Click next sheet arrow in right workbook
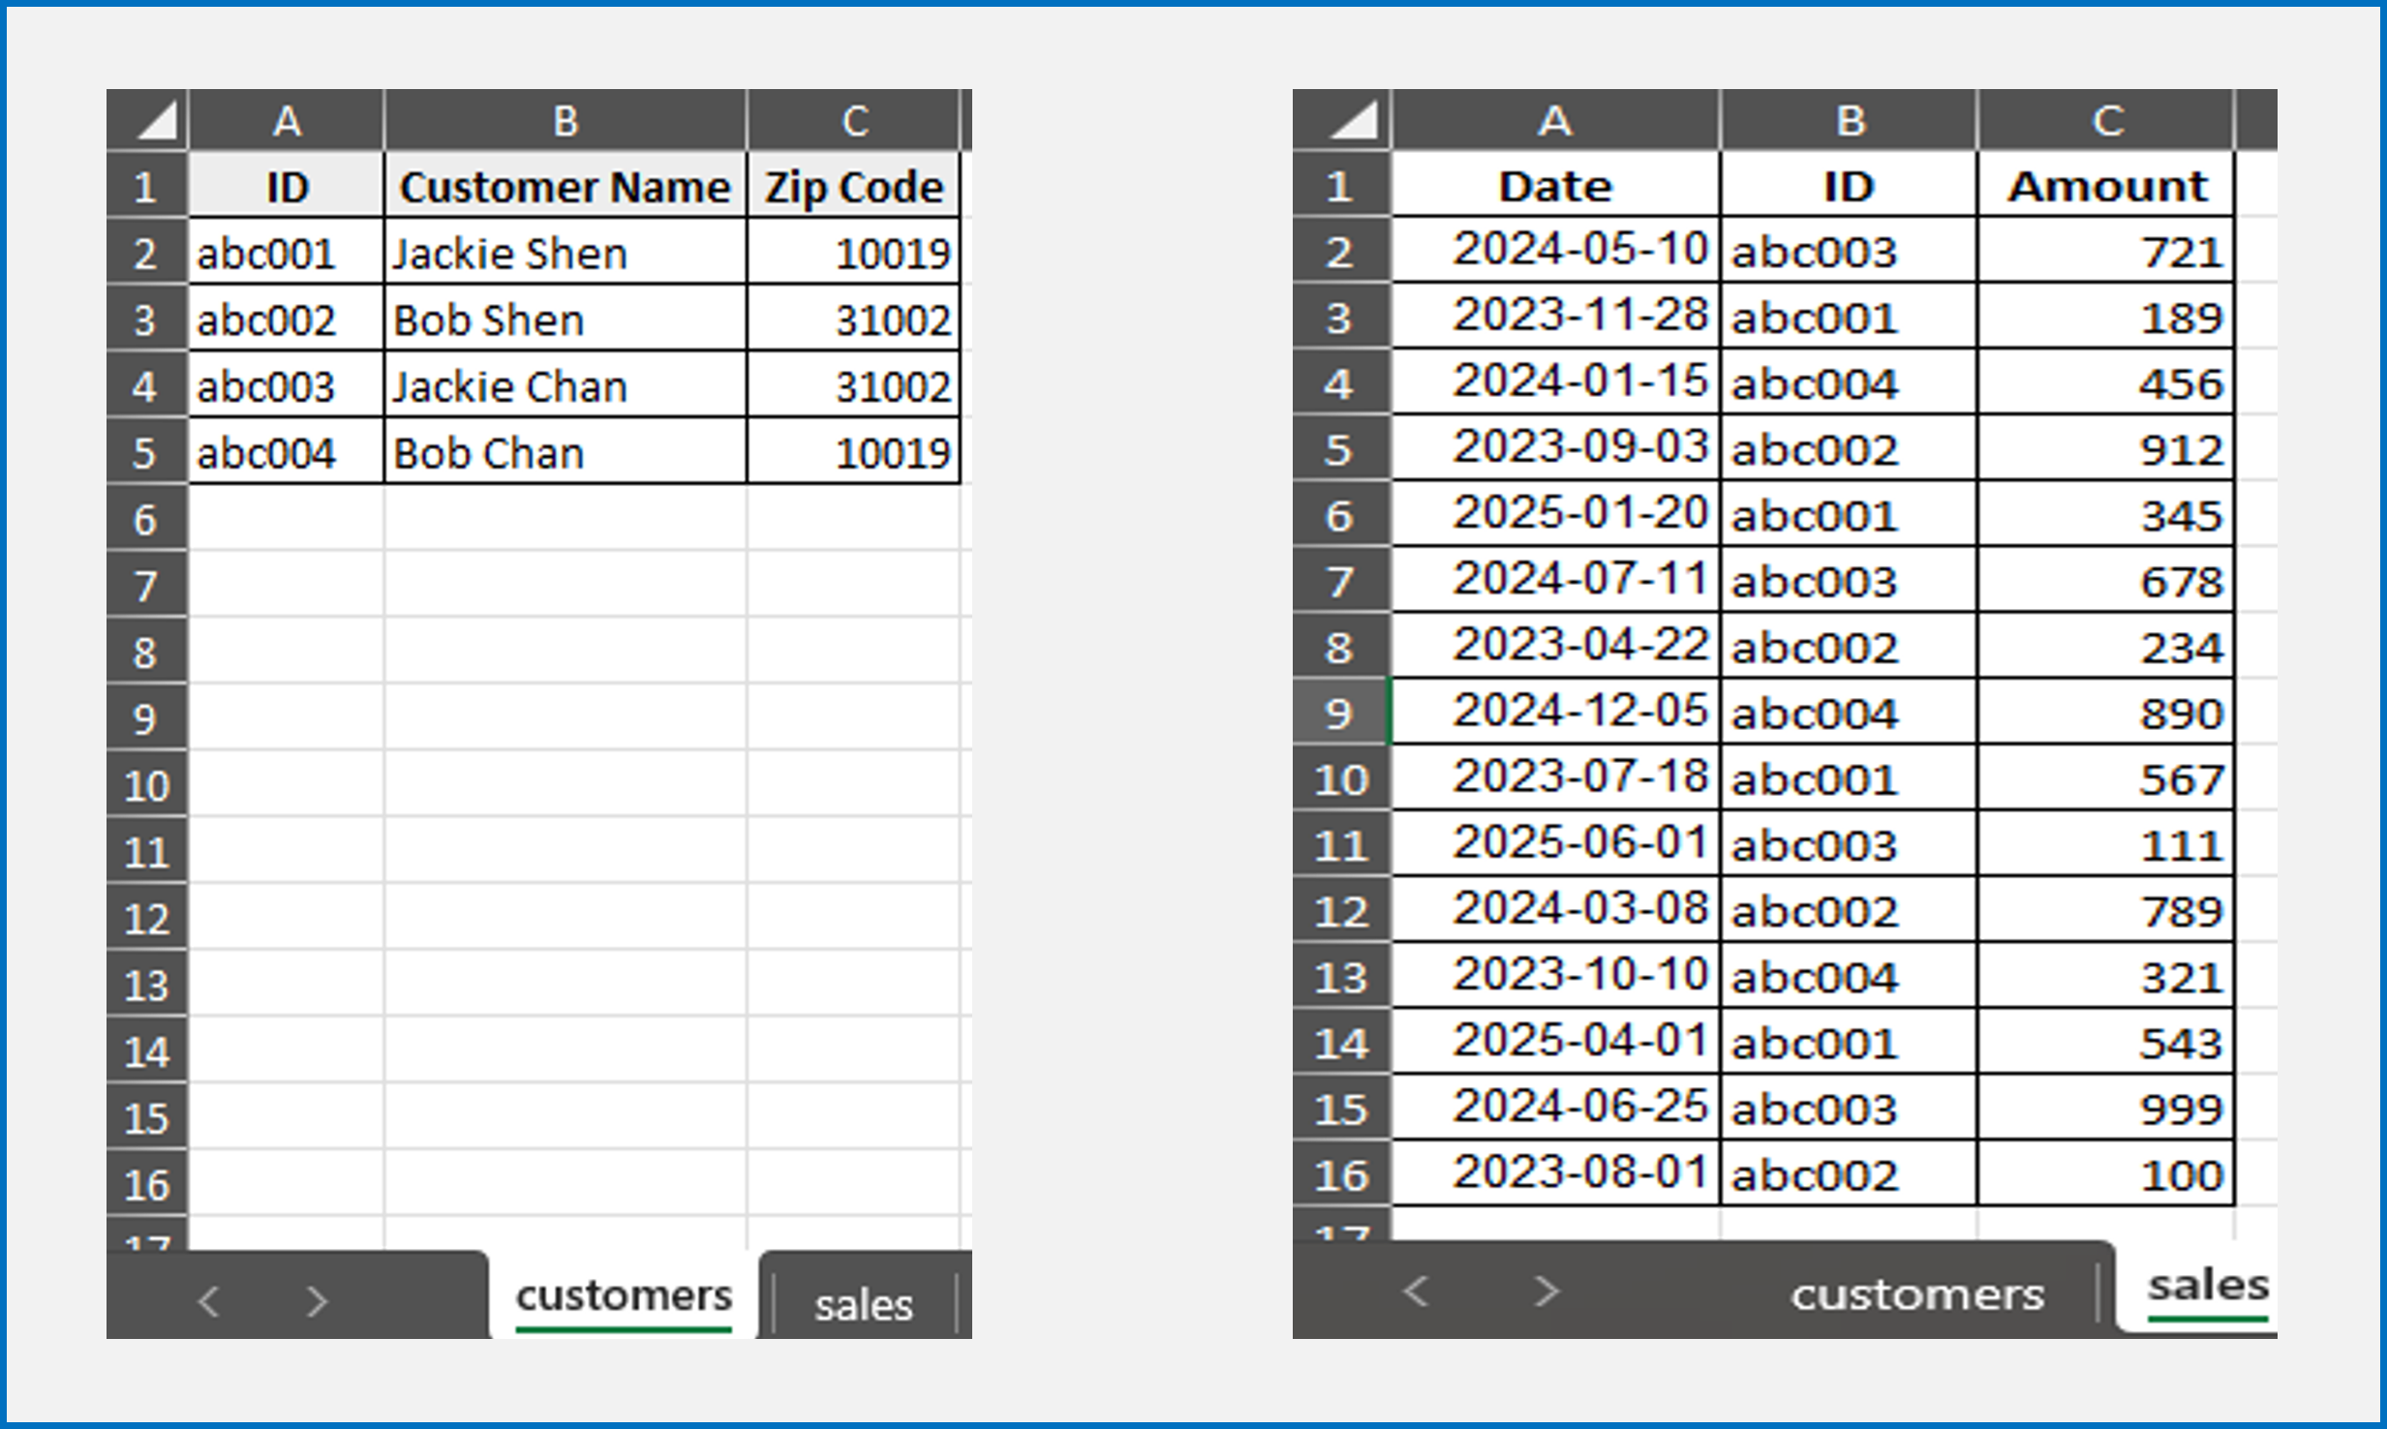Screen dimensions: 2387x1429 1546,1291
